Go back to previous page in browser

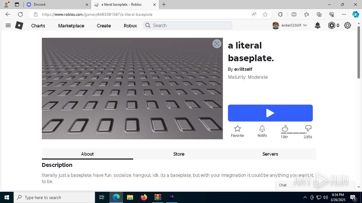point(8,14)
